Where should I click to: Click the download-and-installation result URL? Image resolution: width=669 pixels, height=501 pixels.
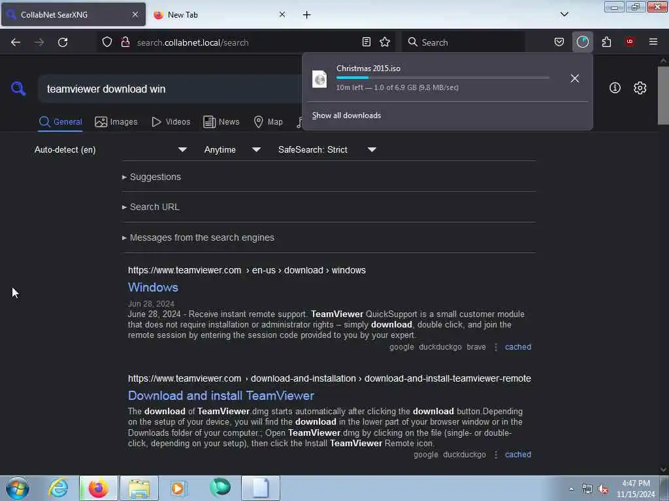(x=329, y=378)
